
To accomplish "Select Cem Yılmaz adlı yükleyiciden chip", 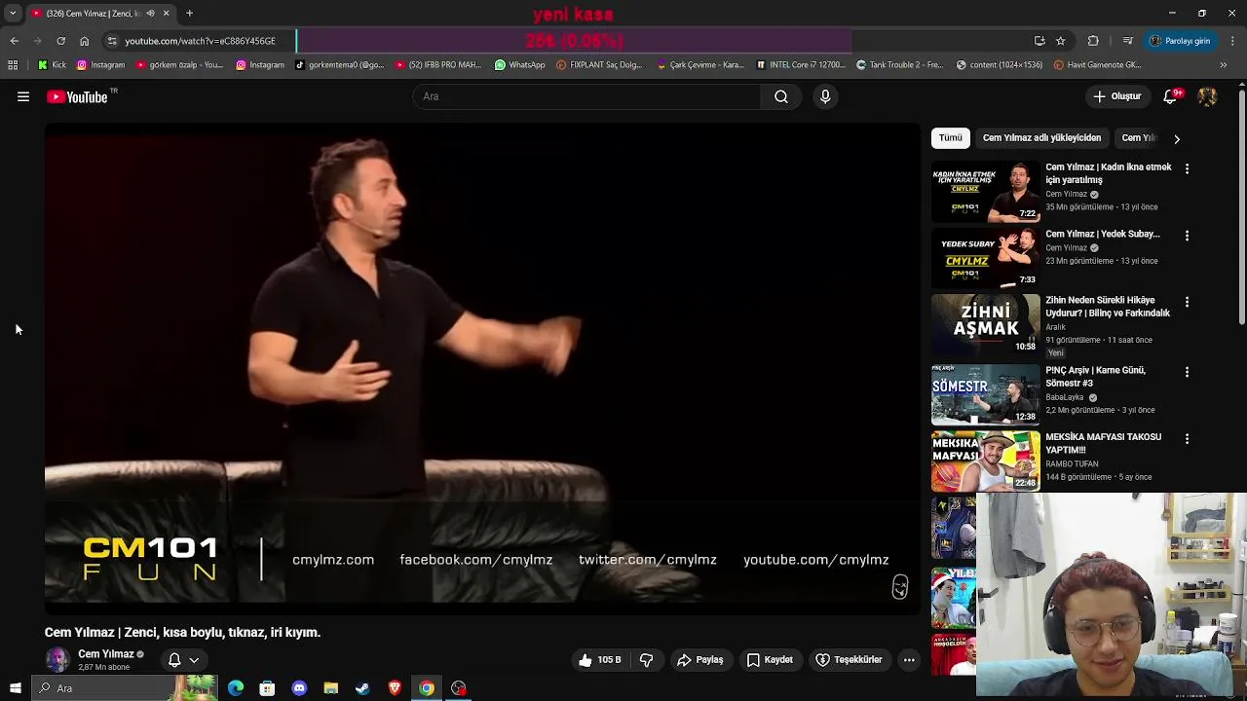I will tap(1041, 138).
